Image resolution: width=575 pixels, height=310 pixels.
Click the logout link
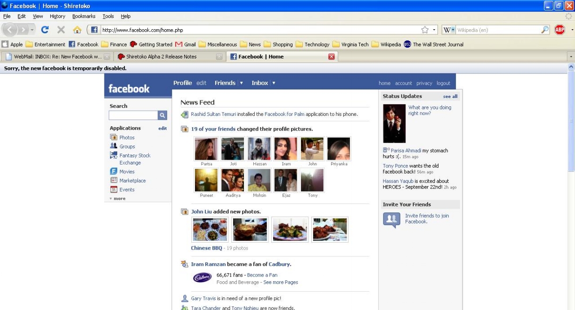443,83
